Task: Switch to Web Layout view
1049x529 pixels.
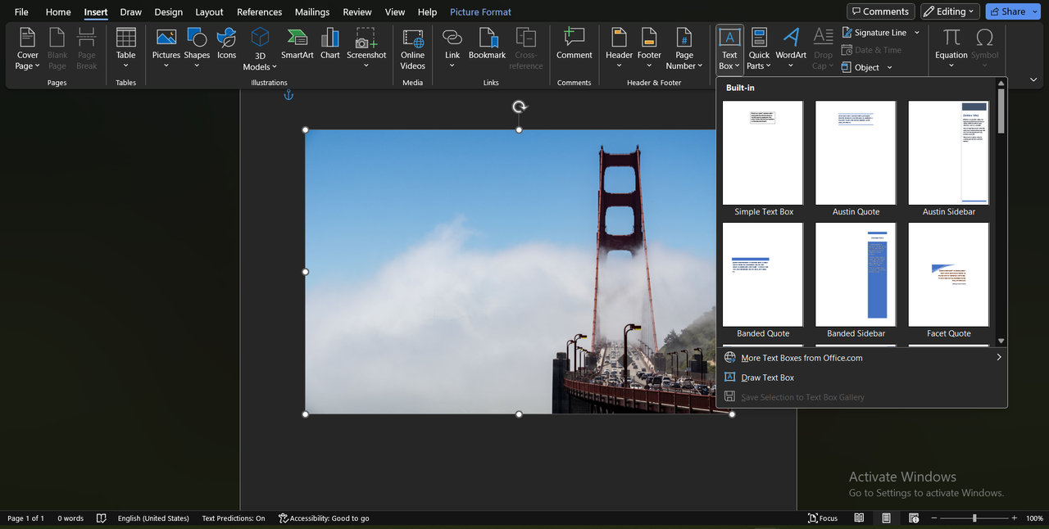Action: [914, 518]
